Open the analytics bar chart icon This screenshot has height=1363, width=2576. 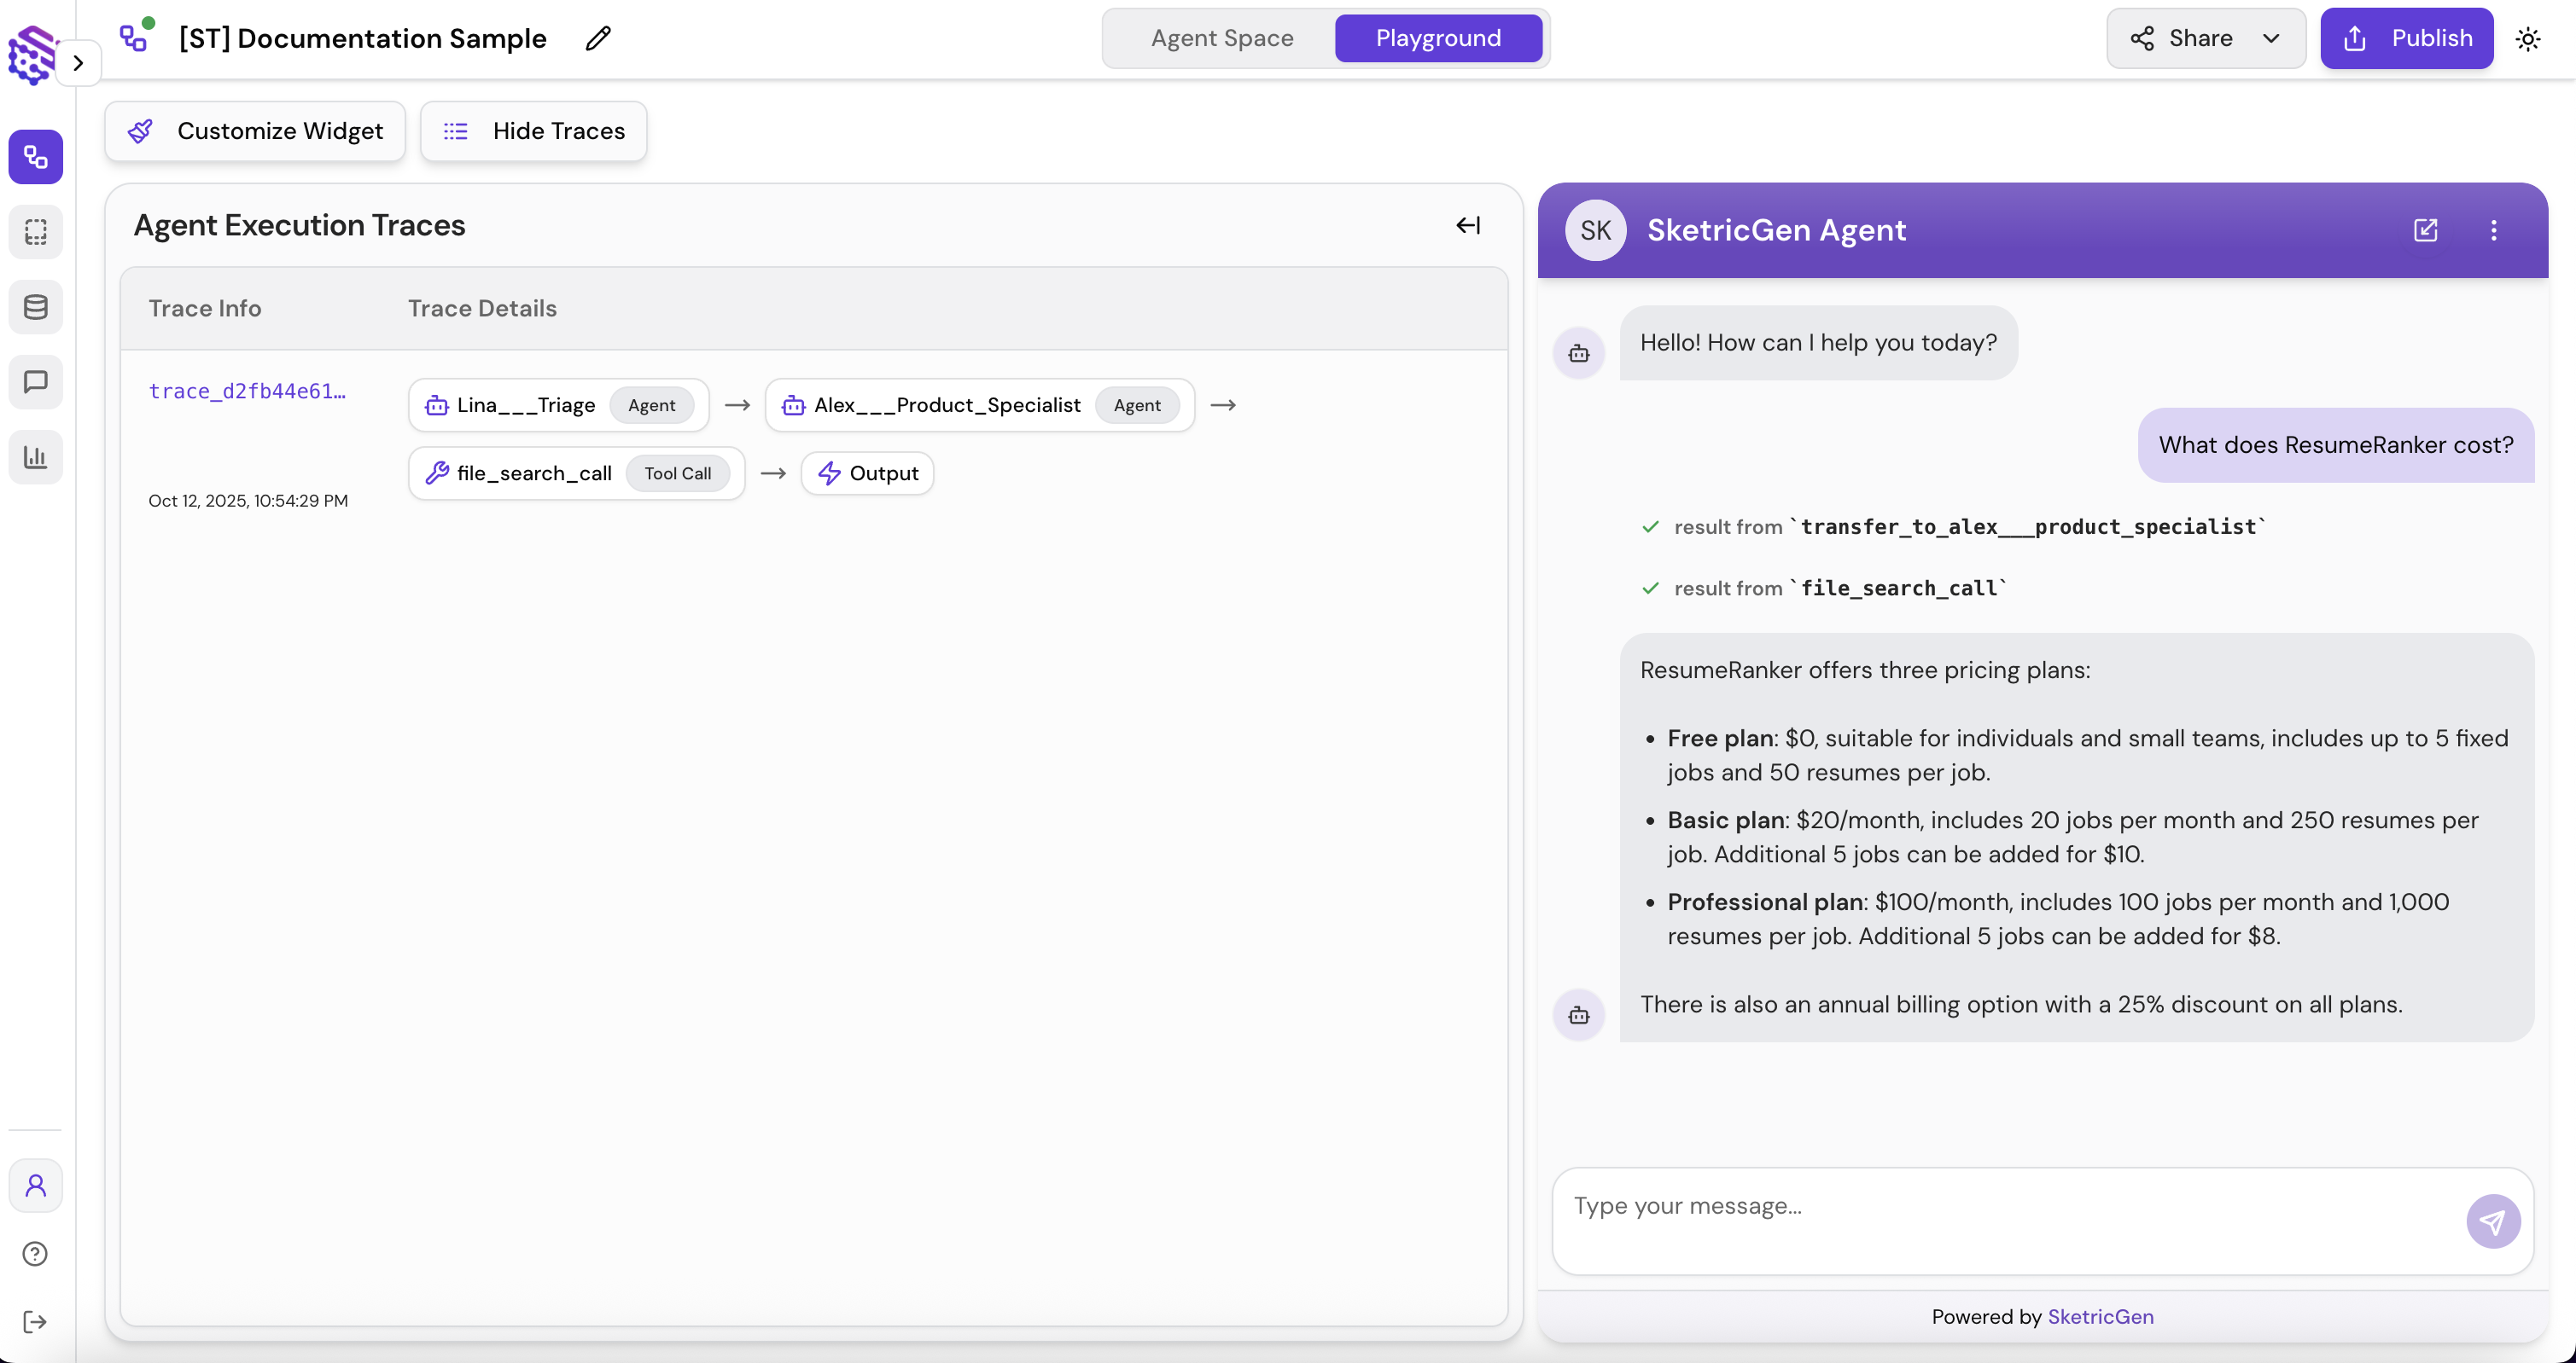point(36,456)
